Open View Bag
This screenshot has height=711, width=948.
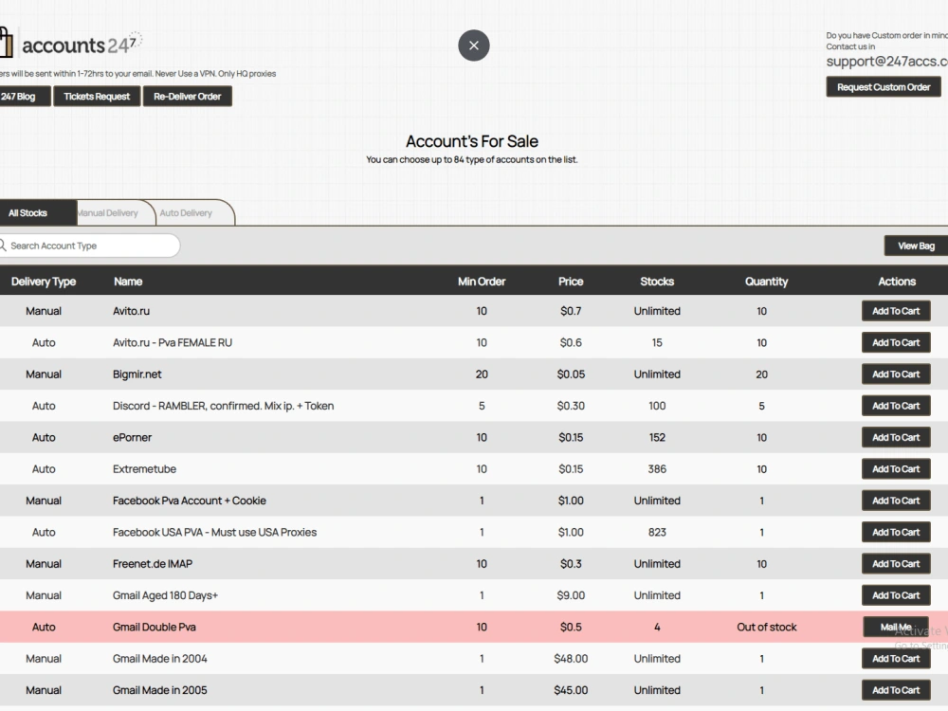(916, 246)
